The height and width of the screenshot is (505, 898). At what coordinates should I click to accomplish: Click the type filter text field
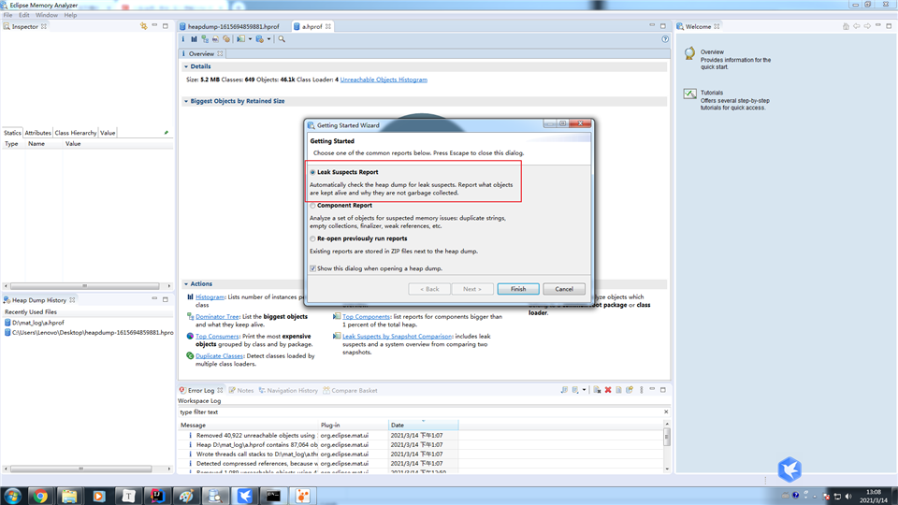(421, 412)
